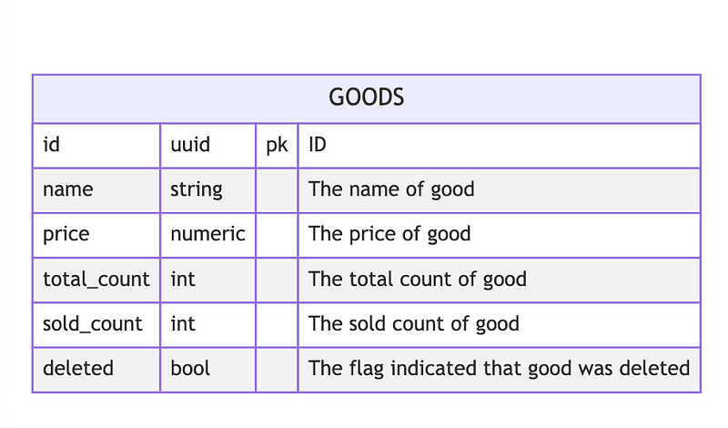Image resolution: width=728 pixels, height=428 pixels.
Task: Click the GOODS table header
Action: coord(366,97)
